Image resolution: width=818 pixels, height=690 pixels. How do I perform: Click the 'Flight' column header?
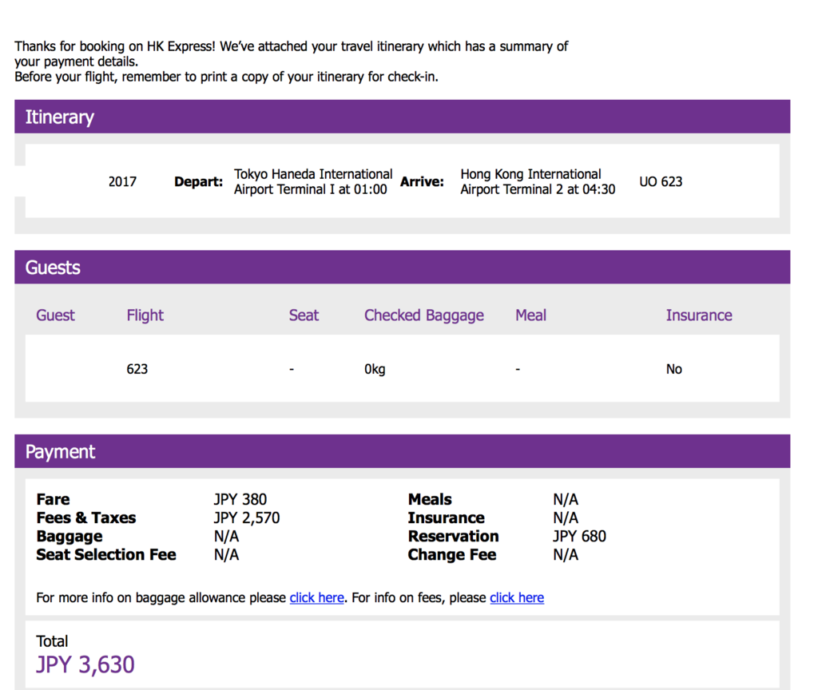[x=145, y=315]
